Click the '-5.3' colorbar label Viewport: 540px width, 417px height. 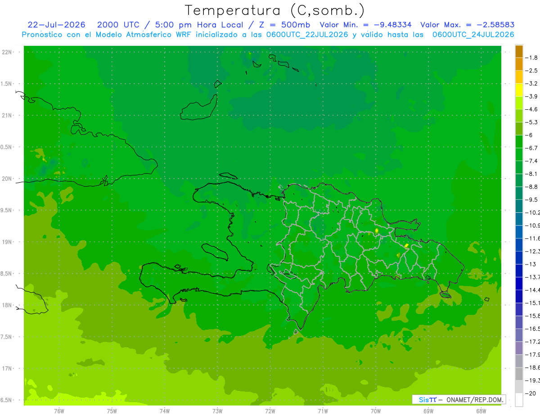point(531,122)
